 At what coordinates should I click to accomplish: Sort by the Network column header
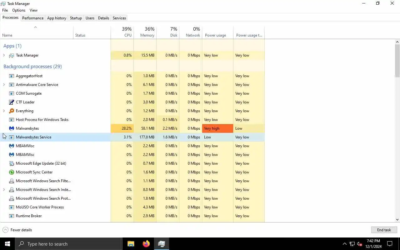(x=191, y=32)
